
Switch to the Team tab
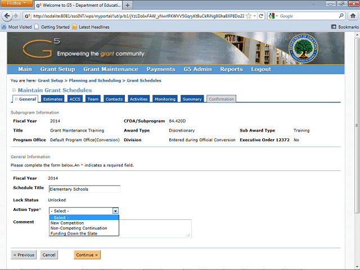point(93,99)
